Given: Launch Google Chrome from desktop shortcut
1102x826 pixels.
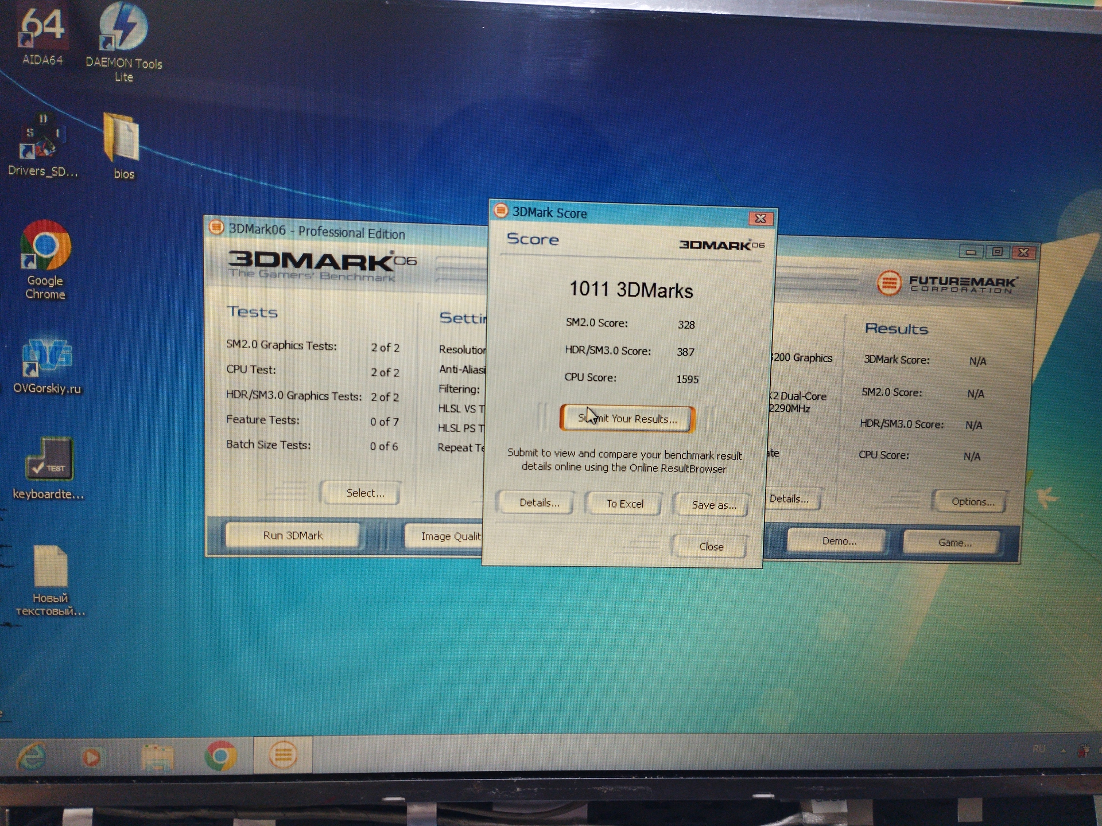Looking at the screenshot, I should 45,260.
